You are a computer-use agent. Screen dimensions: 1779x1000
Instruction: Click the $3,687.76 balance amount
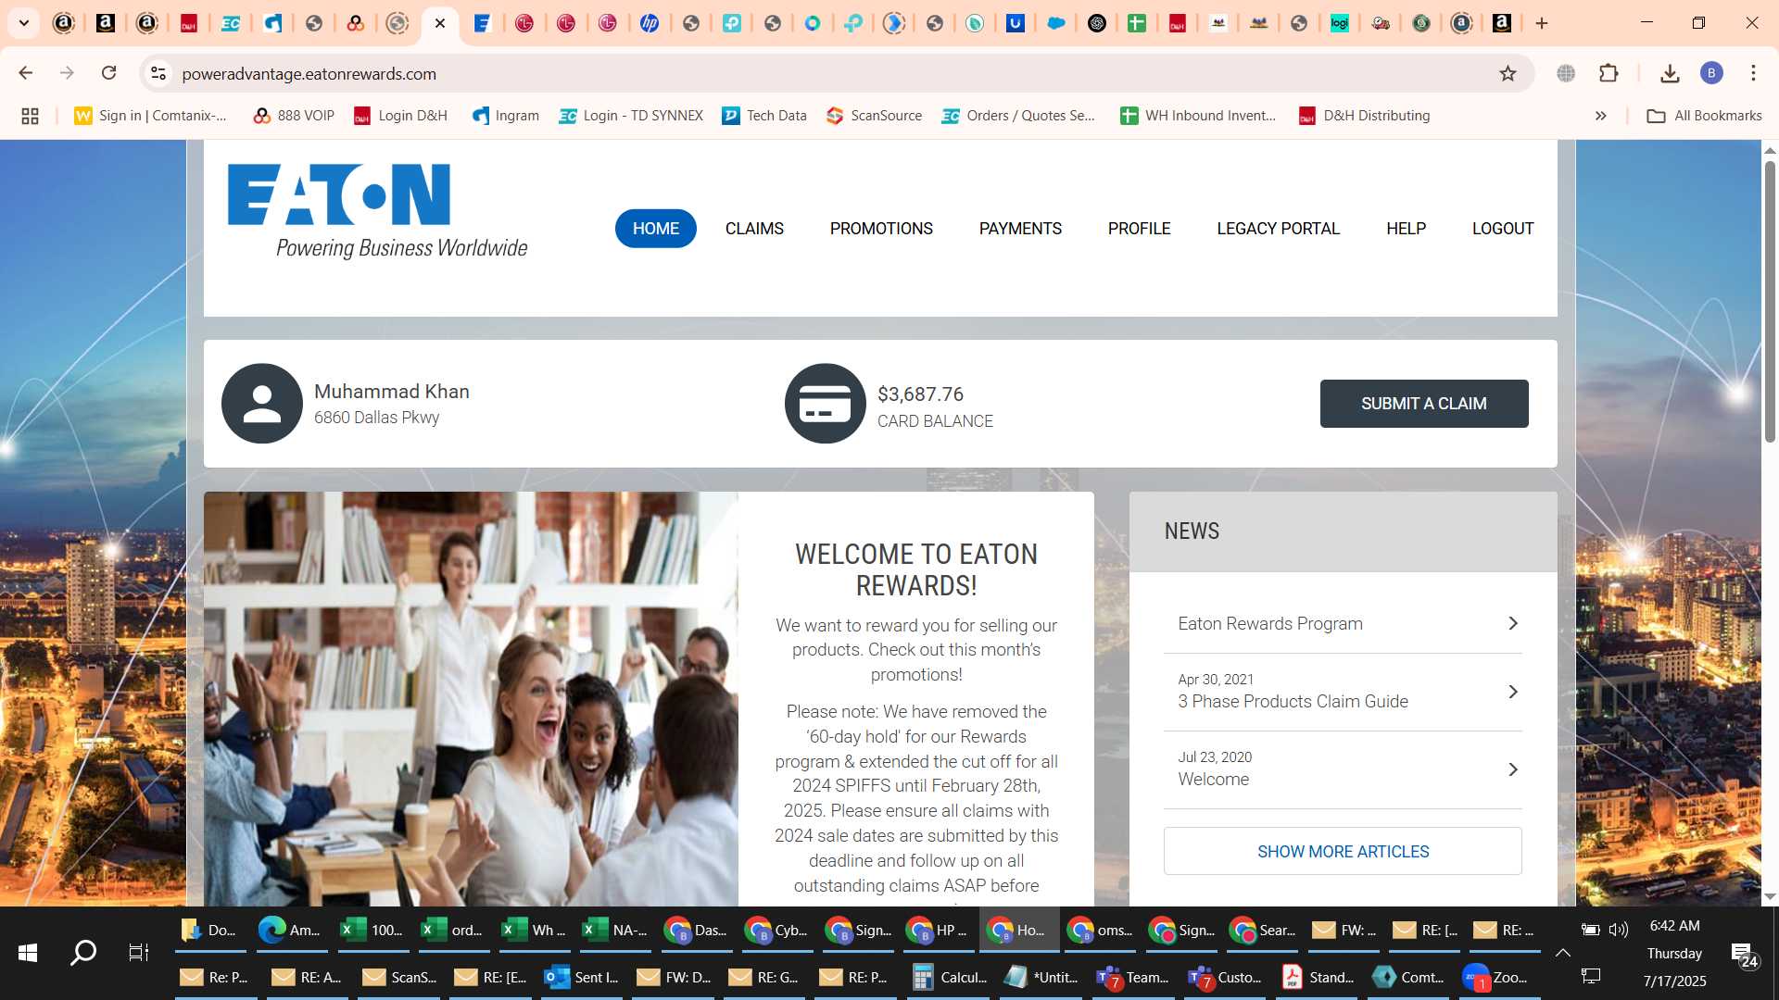pyautogui.click(x=920, y=394)
